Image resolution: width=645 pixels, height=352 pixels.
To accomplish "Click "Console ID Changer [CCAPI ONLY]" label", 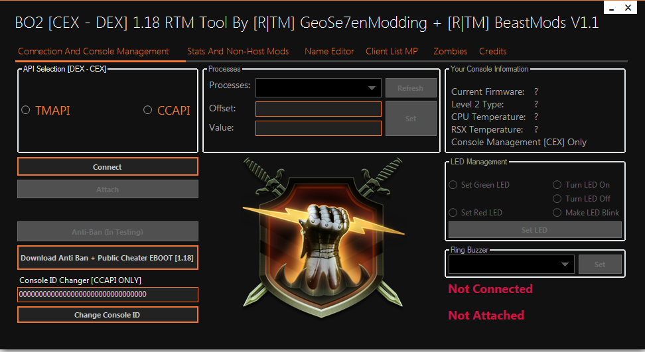I will [x=80, y=280].
